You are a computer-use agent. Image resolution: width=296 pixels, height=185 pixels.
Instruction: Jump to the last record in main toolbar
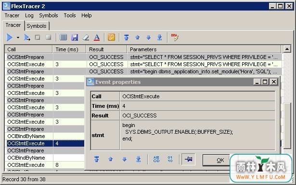pyautogui.click(x=159, y=37)
